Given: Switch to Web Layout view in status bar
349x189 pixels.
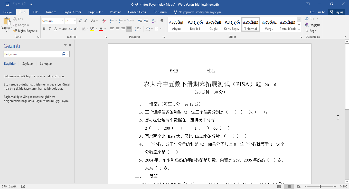Looking at the screenshot, I should pyautogui.click(x=299, y=186).
